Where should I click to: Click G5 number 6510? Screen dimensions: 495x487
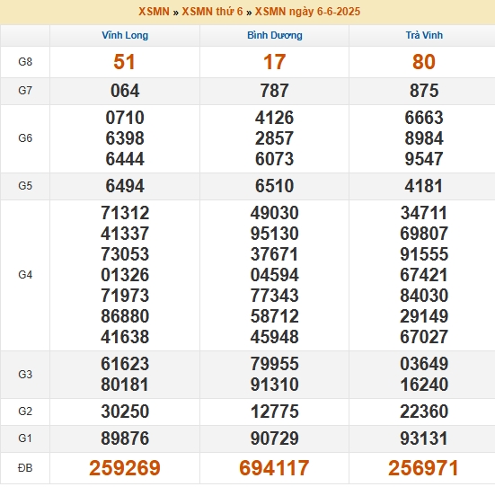click(x=275, y=186)
